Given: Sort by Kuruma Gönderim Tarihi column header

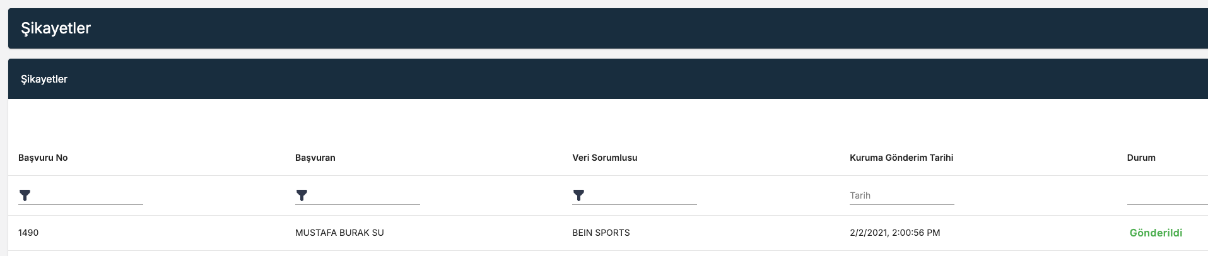Looking at the screenshot, I should pos(901,158).
